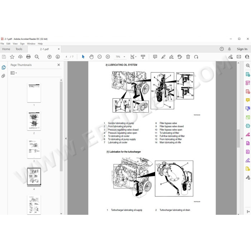The width and height of the screenshot is (251, 251).
Task: Select the highlight text pen
Action: click(x=163, y=57)
